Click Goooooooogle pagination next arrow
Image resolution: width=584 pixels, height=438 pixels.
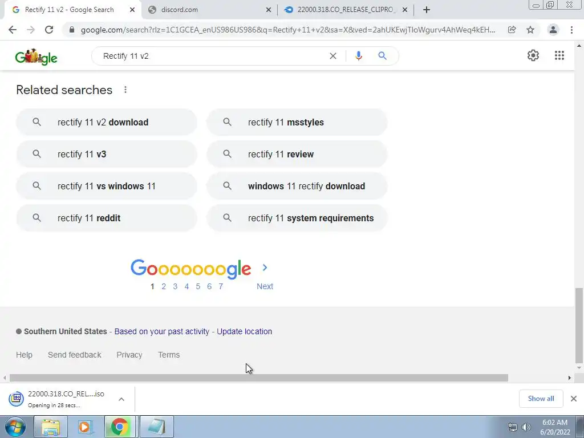pos(265,267)
